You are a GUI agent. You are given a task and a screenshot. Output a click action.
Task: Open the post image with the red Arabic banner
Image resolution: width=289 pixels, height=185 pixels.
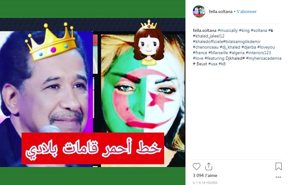click(93, 92)
